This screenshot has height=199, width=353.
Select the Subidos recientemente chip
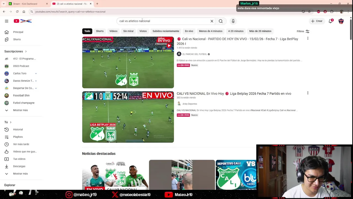pos(166,31)
